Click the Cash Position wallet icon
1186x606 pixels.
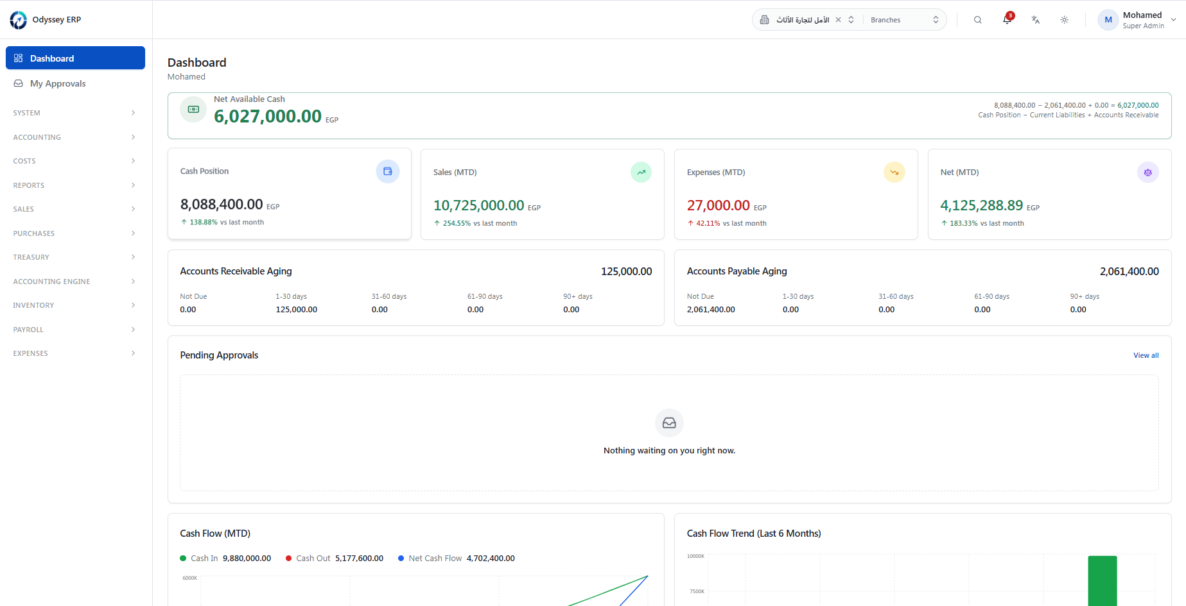388,171
